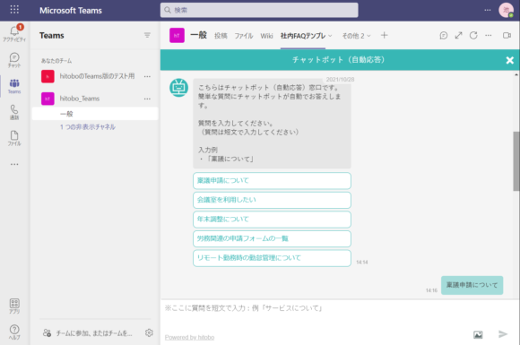Click the chat scrollbar thumb
This screenshot has height=345, width=520.
coord(516,161)
